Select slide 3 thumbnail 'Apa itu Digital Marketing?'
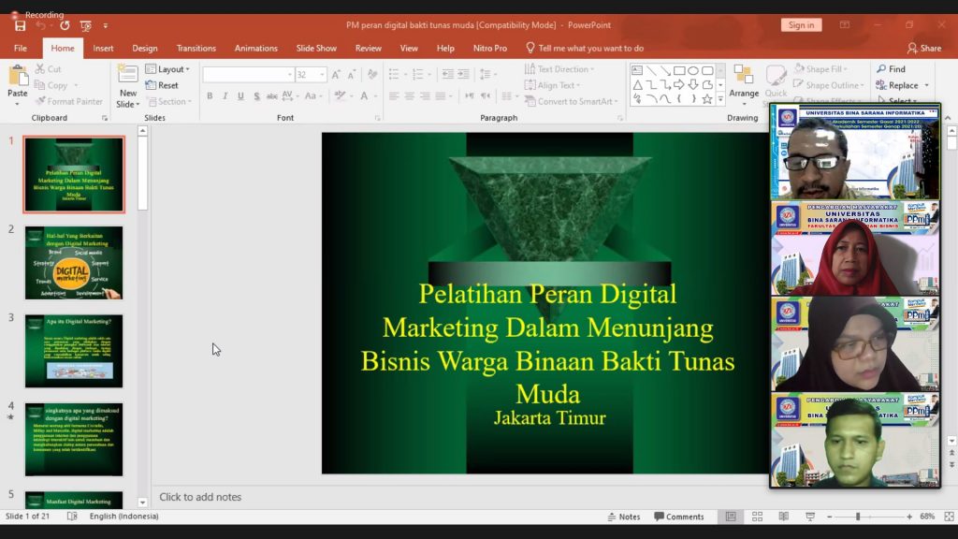958x539 pixels. [x=74, y=351]
